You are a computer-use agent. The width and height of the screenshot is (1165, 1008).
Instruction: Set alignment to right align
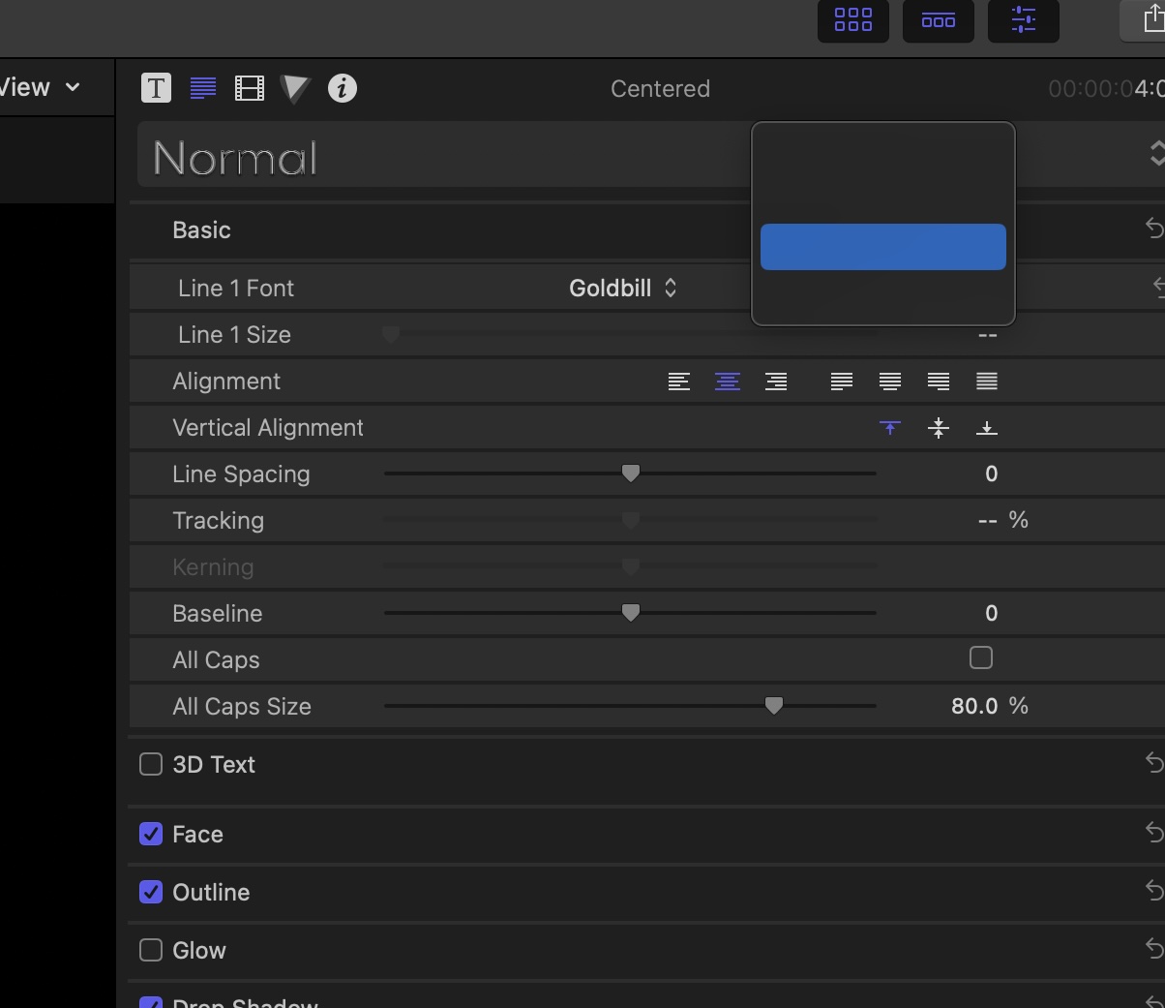tap(776, 382)
